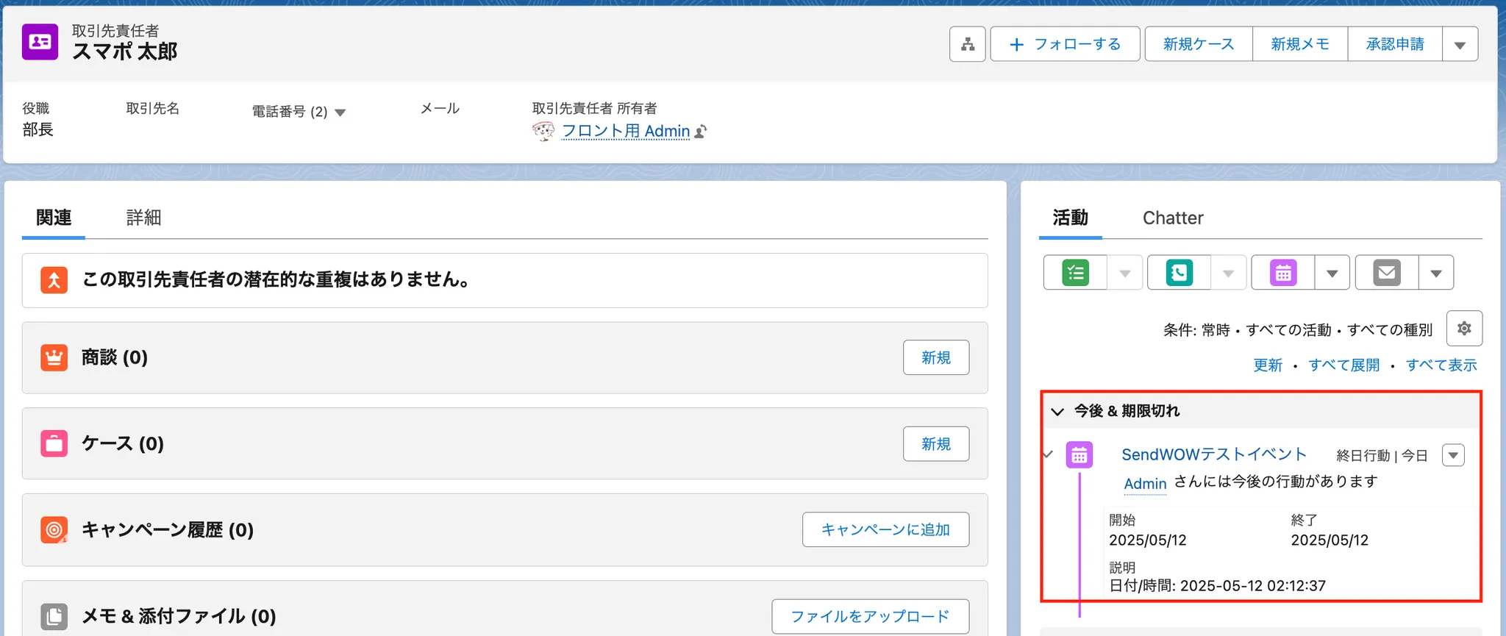1506x636 pixels.
Task: Click the log a call icon button
Action: click(1180, 273)
